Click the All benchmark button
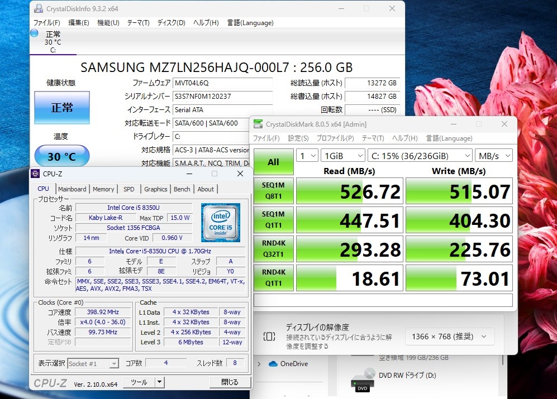Screen dimensions: 557x399 [274, 162]
